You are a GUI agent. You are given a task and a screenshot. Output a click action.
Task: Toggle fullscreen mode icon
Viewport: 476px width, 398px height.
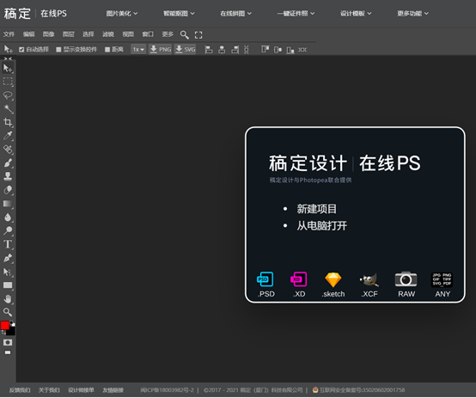tap(198, 34)
